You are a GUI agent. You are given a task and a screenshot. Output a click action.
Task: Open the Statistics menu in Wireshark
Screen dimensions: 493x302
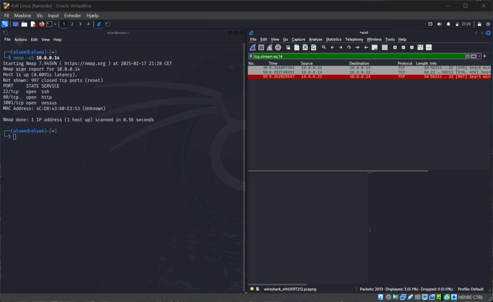pyautogui.click(x=333, y=39)
